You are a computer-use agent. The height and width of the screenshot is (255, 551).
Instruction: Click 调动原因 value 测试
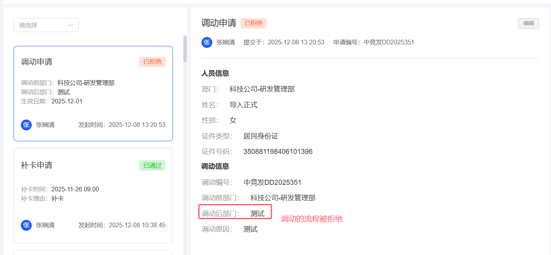pyautogui.click(x=251, y=229)
